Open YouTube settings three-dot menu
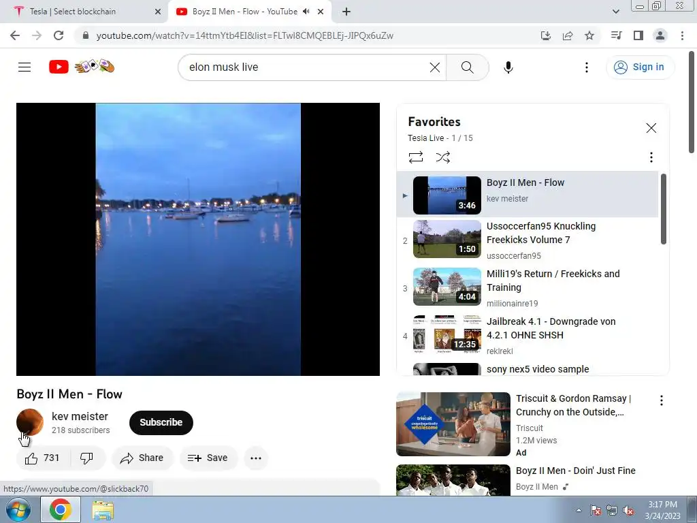This screenshot has width=697, height=523. [586, 67]
